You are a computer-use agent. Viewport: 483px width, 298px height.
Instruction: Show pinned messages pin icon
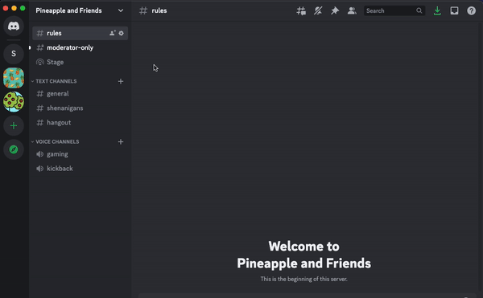click(x=335, y=10)
